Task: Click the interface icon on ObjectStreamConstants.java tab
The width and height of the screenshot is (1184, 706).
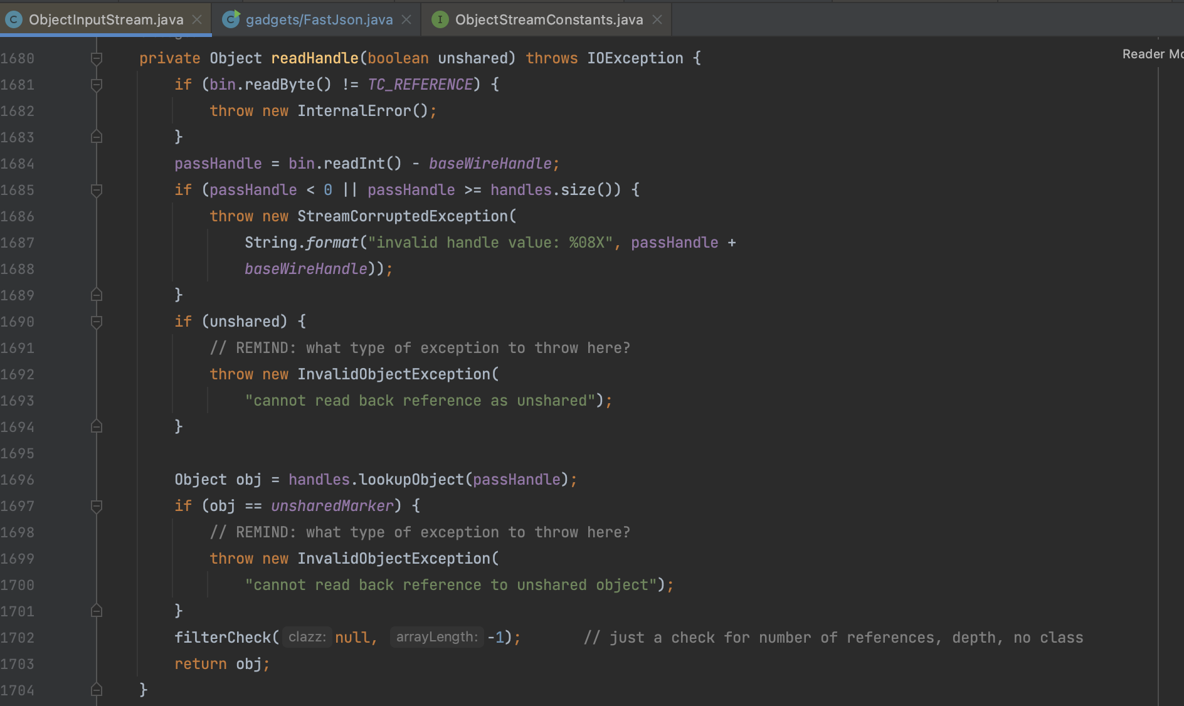Action: [440, 19]
